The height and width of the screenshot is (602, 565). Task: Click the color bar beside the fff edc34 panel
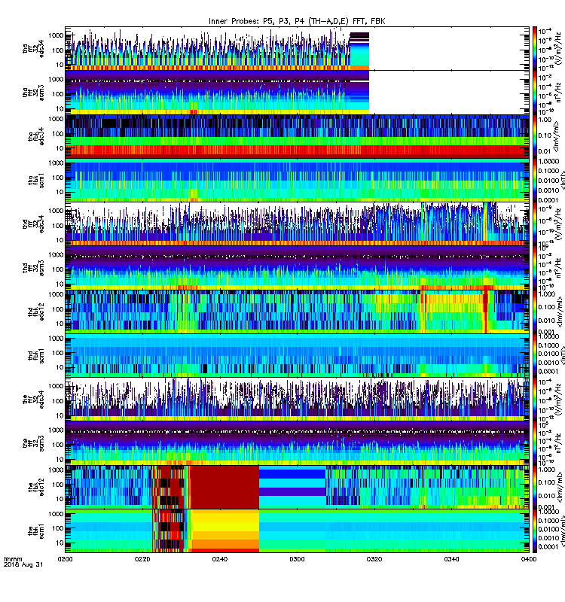coord(535,400)
